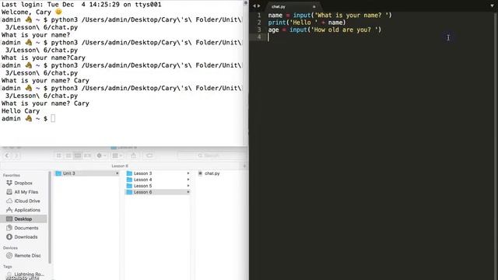Select the chat.py file in Finder
498x280 pixels.
click(212, 173)
